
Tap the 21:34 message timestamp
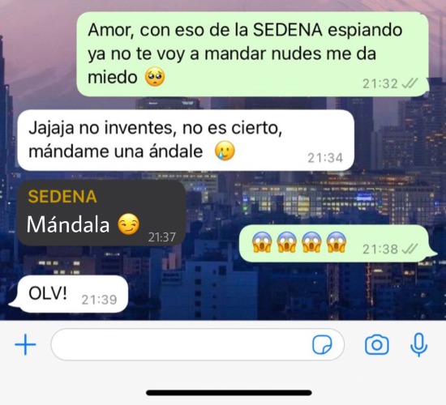coord(325,158)
